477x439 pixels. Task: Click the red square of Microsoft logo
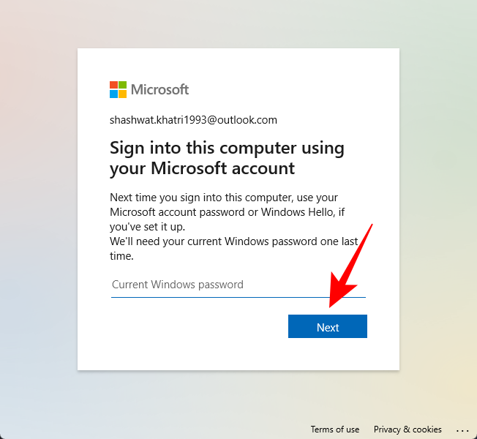tap(114, 85)
